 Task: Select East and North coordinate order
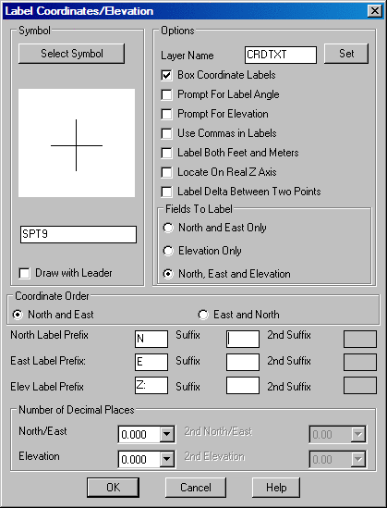(203, 315)
